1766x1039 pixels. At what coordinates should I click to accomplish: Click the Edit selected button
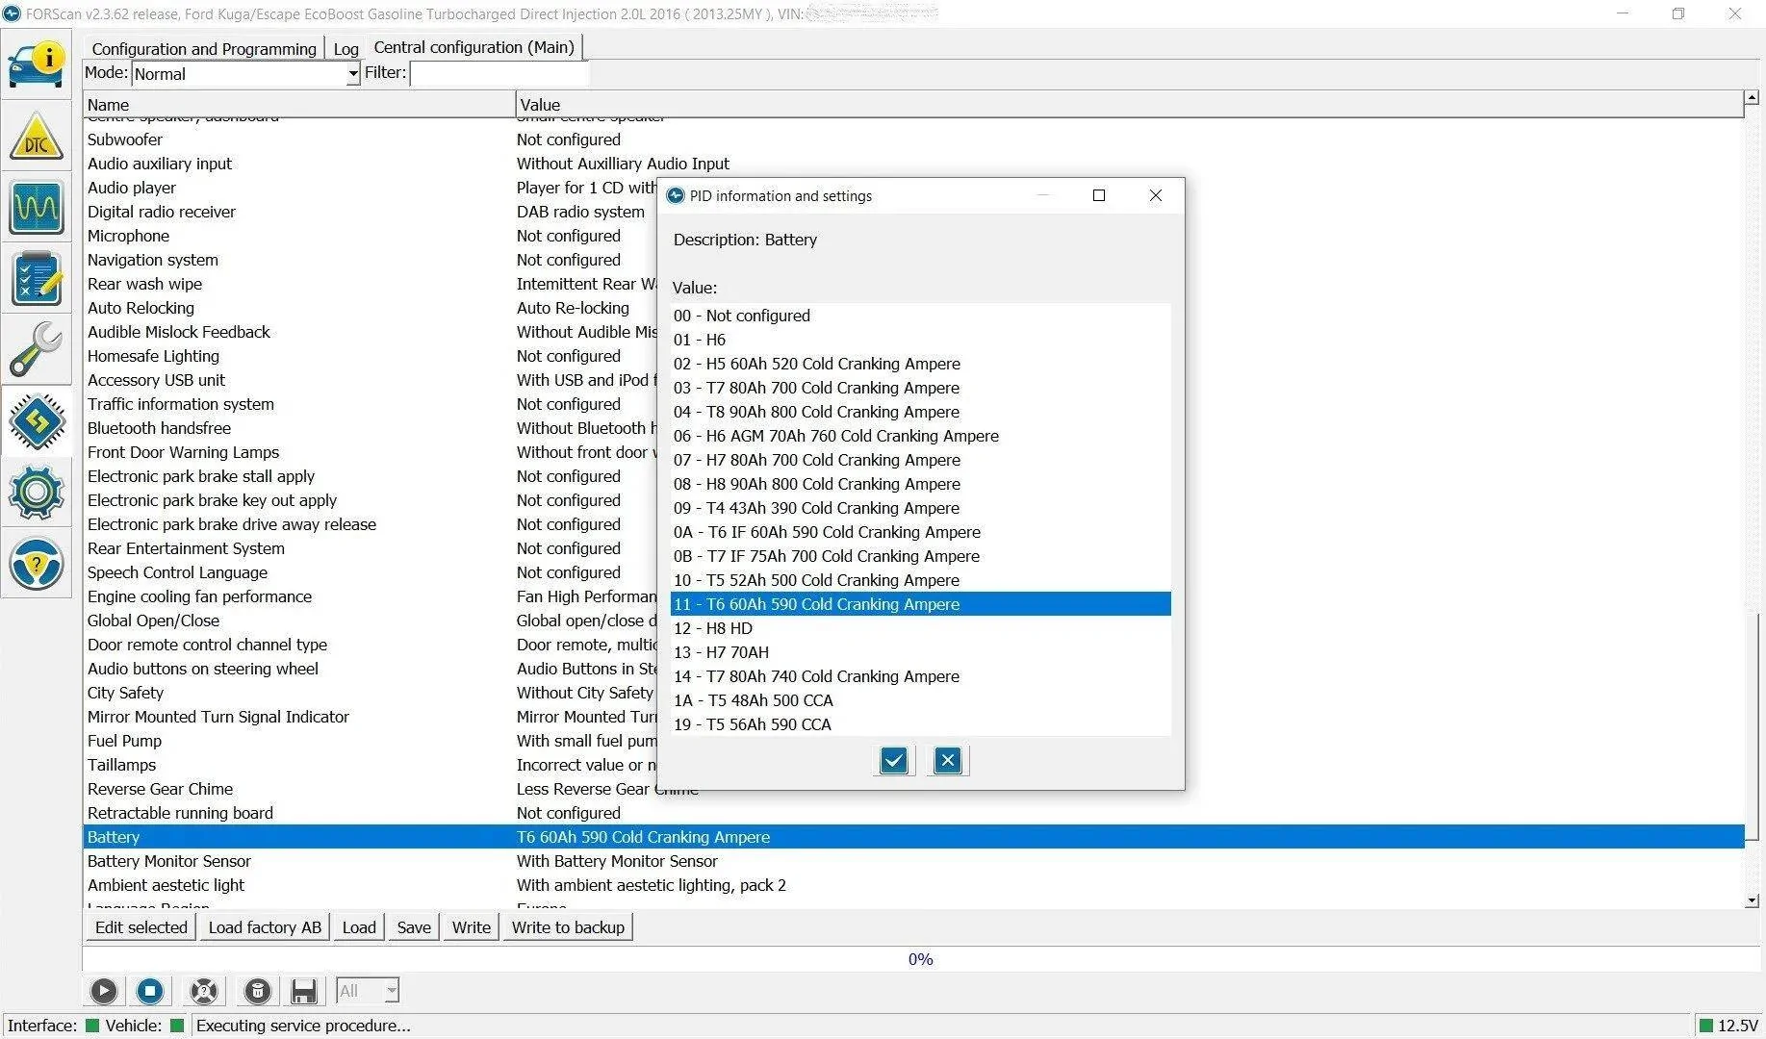point(141,927)
